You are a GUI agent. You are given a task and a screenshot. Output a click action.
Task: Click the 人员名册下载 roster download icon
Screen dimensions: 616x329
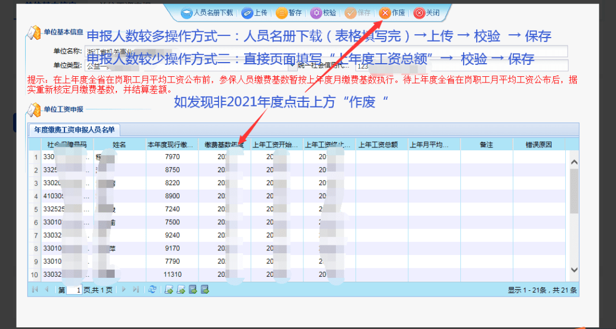pos(187,13)
